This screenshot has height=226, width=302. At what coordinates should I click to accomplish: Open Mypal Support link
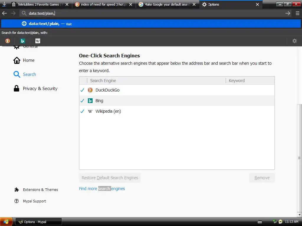click(34, 201)
